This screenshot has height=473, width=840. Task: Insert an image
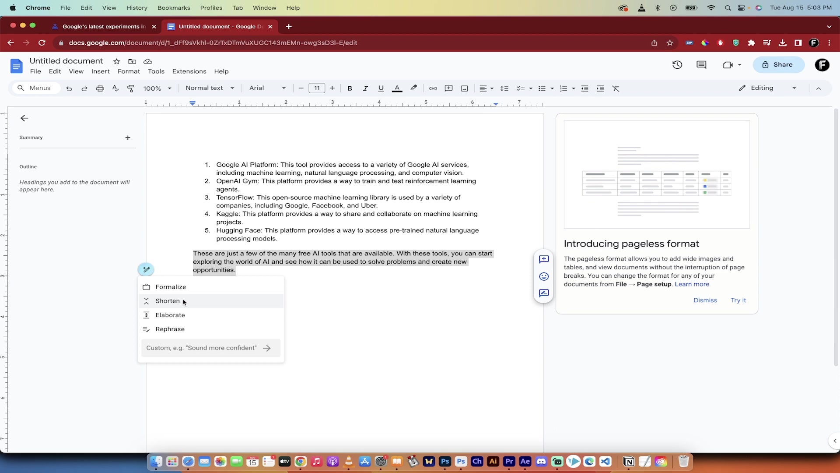pyautogui.click(x=464, y=88)
